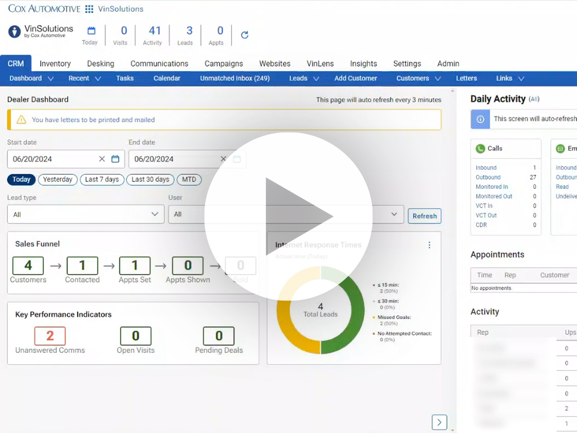Select the Yesterday date range pill
The width and height of the screenshot is (577, 433).
click(58, 179)
